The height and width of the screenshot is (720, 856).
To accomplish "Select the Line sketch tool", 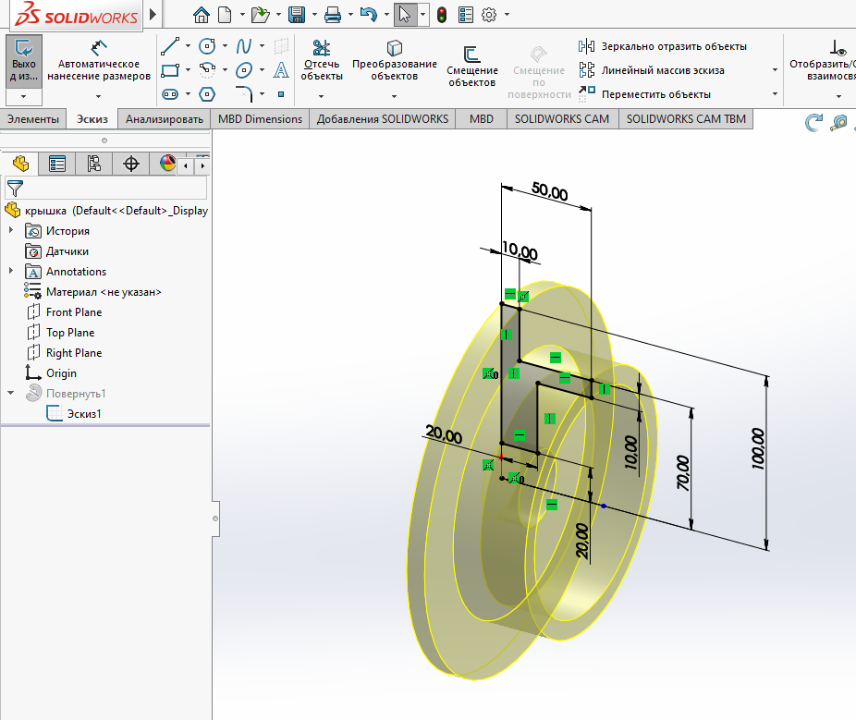I will coord(170,46).
